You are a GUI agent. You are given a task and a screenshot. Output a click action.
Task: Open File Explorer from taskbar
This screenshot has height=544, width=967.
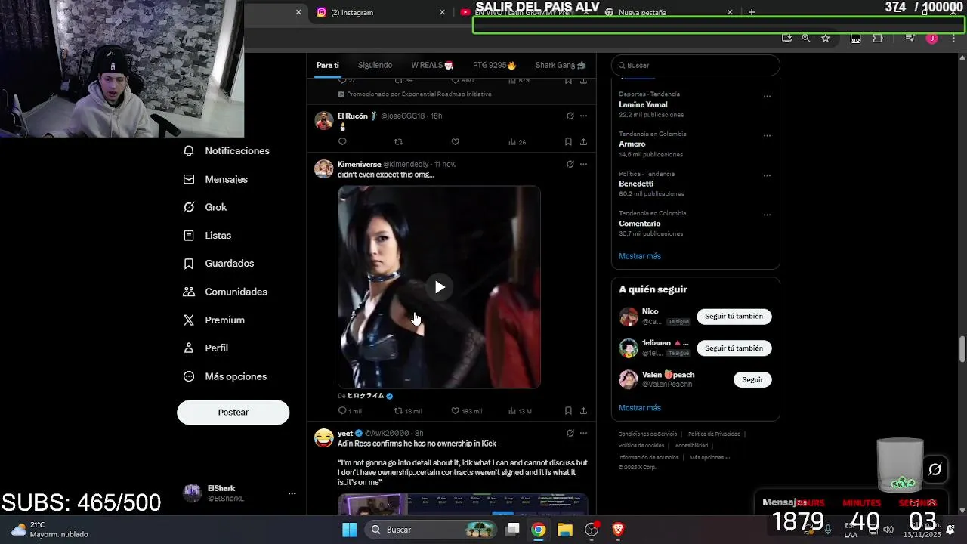tap(565, 530)
